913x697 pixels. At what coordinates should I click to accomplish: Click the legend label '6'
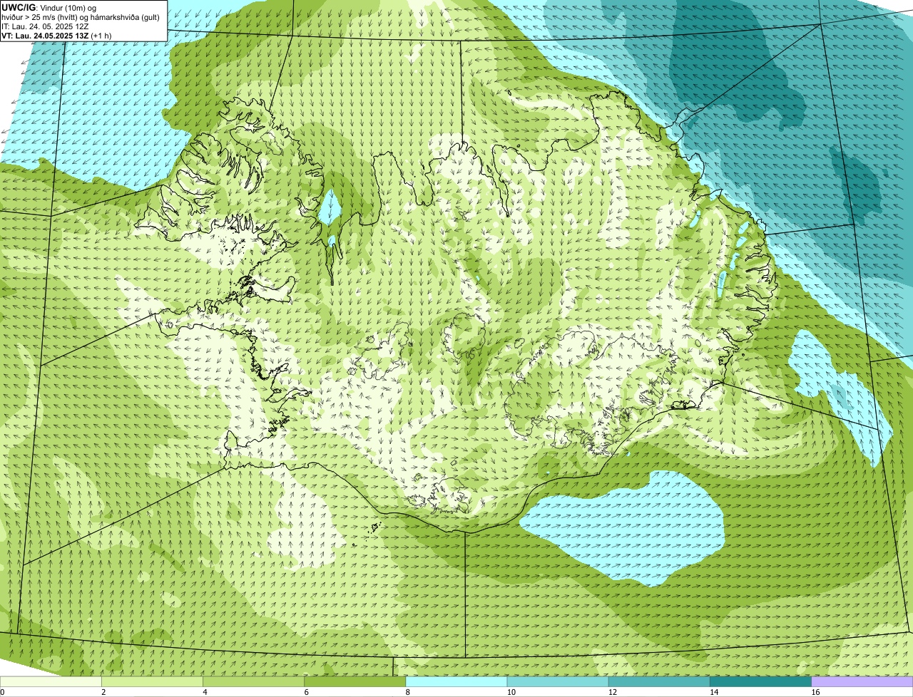click(306, 692)
